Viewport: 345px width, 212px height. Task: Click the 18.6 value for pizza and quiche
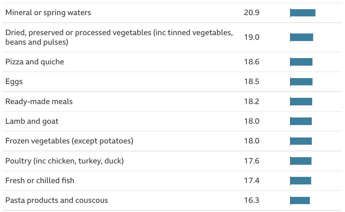click(252, 62)
